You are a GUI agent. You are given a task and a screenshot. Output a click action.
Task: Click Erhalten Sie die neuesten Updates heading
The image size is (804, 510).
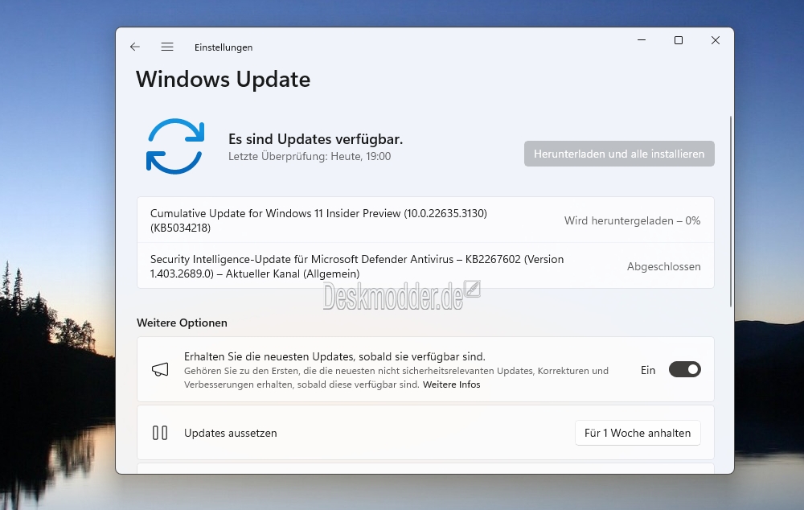click(x=334, y=356)
